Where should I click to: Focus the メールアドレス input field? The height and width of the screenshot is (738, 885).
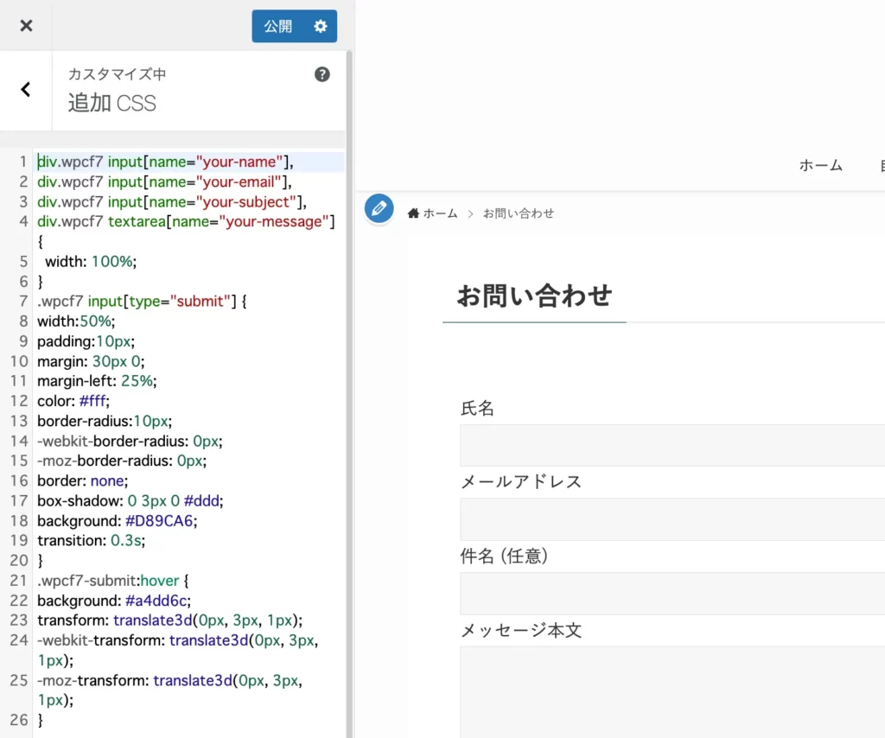point(672,519)
